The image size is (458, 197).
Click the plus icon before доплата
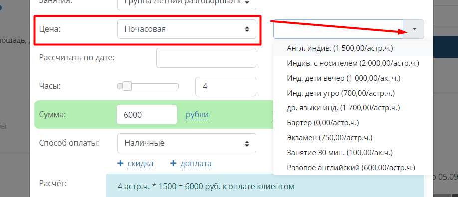coord(173,163)
